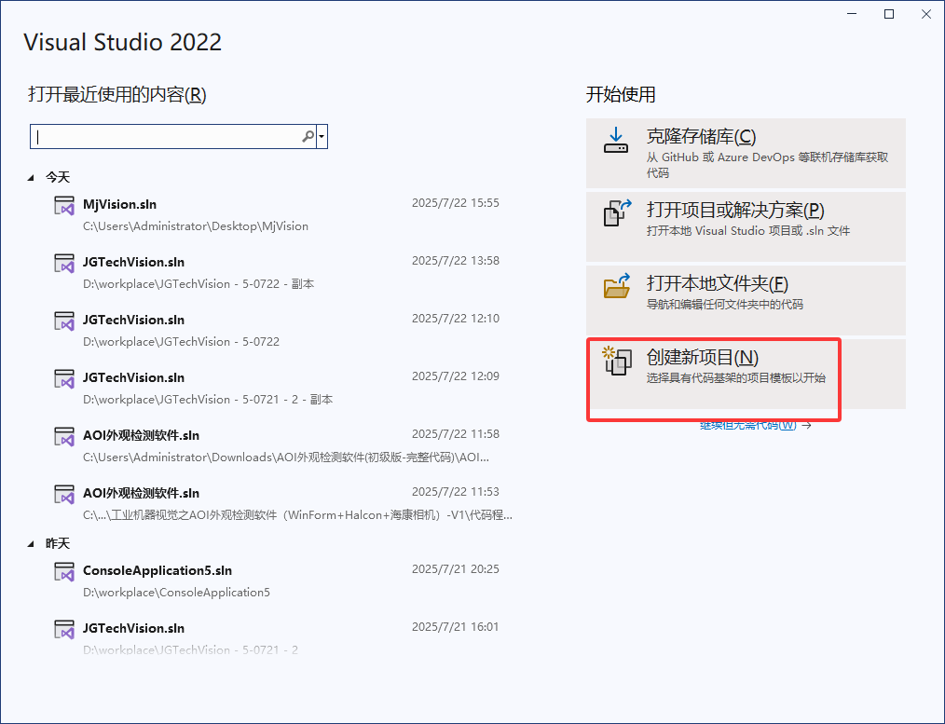This screenshot has width=945, height=724.
Task: Click timestamp 2025/7/21 16:01
Action: 455,628
